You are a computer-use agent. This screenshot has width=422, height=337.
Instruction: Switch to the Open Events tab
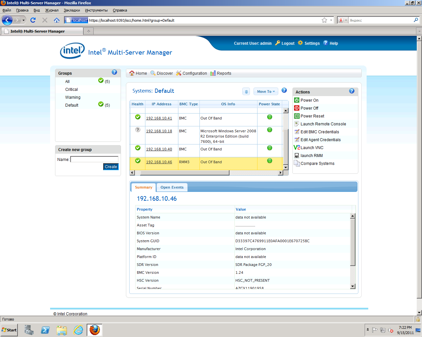[172, 188]
